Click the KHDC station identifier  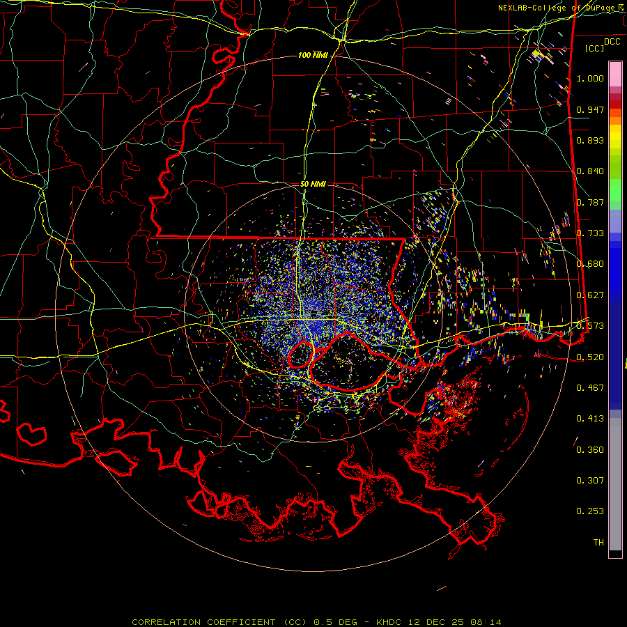click(390, 622)
